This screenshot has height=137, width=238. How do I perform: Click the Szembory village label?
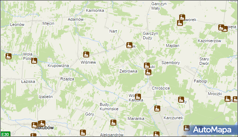(171, 63)
